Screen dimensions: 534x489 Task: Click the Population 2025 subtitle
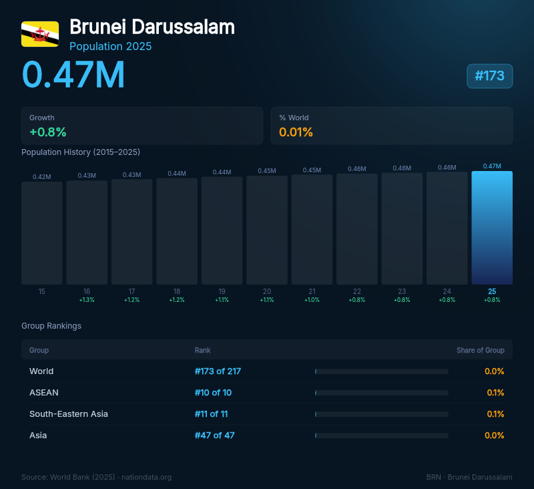(110, 46)
